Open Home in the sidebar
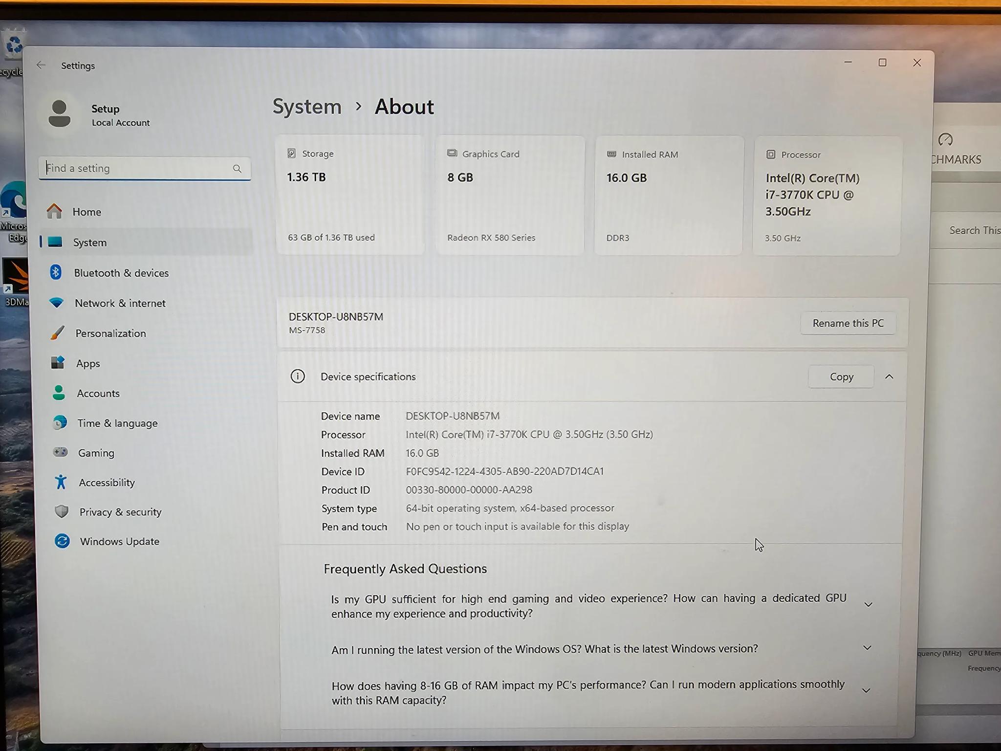Screen dimensions: 1001x751 pyautogui.click(x=146, y=212)
